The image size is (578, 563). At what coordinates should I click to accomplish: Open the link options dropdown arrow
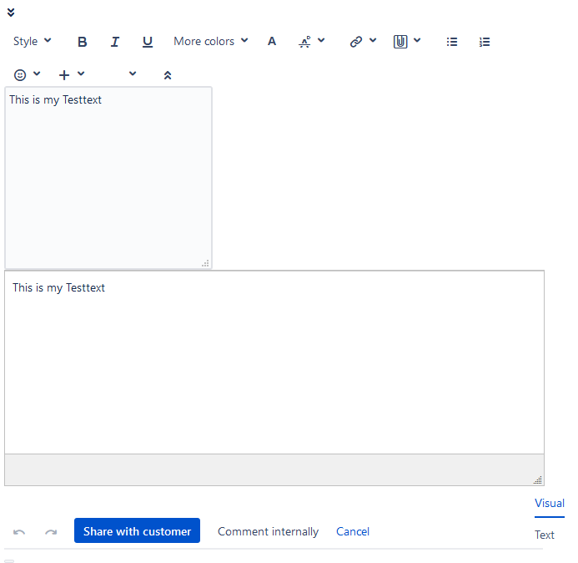tap(373, 40)
